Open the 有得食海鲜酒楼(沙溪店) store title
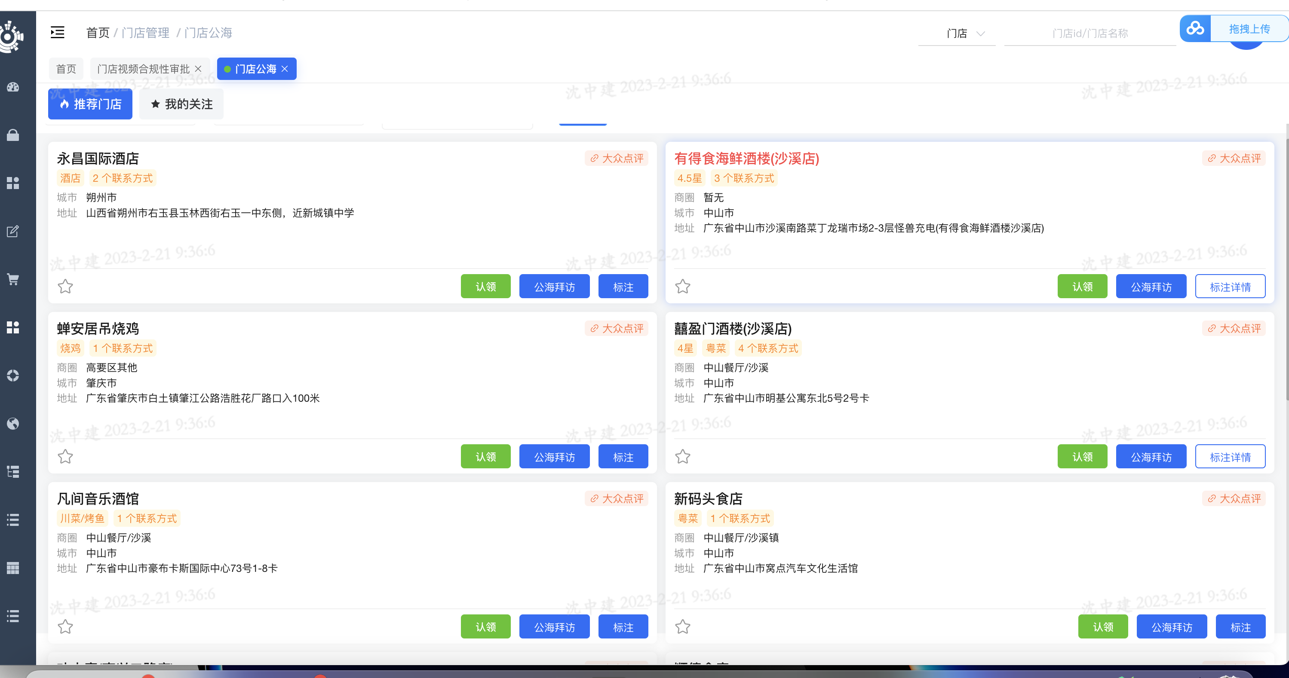The image size is (1289, 678). click(746, 159)
